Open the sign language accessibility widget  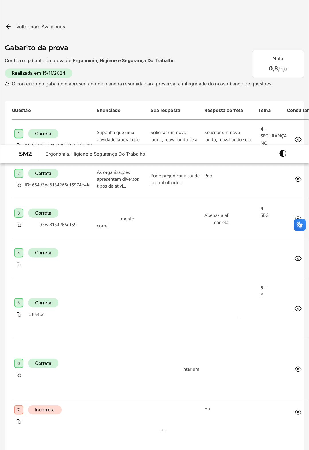pos(300,225)
